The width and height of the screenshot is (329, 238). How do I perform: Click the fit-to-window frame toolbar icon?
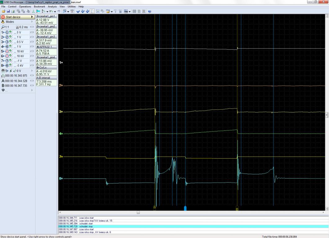click(x=98, y=11)
